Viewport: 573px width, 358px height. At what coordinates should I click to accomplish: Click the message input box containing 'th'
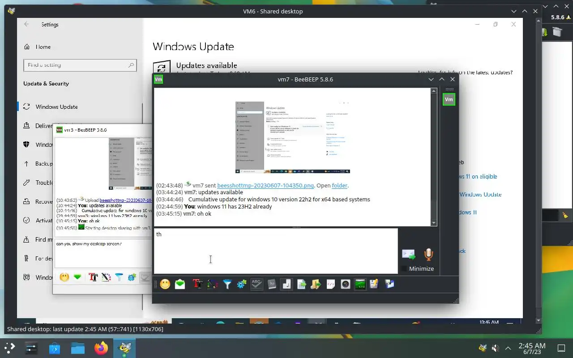[276, 251]
